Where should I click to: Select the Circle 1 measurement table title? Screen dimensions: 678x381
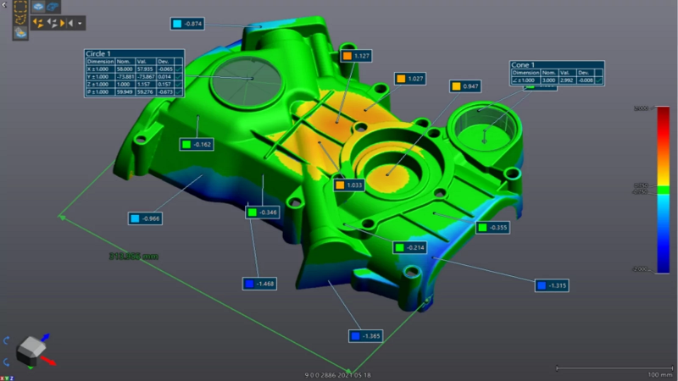pos(99,54)
